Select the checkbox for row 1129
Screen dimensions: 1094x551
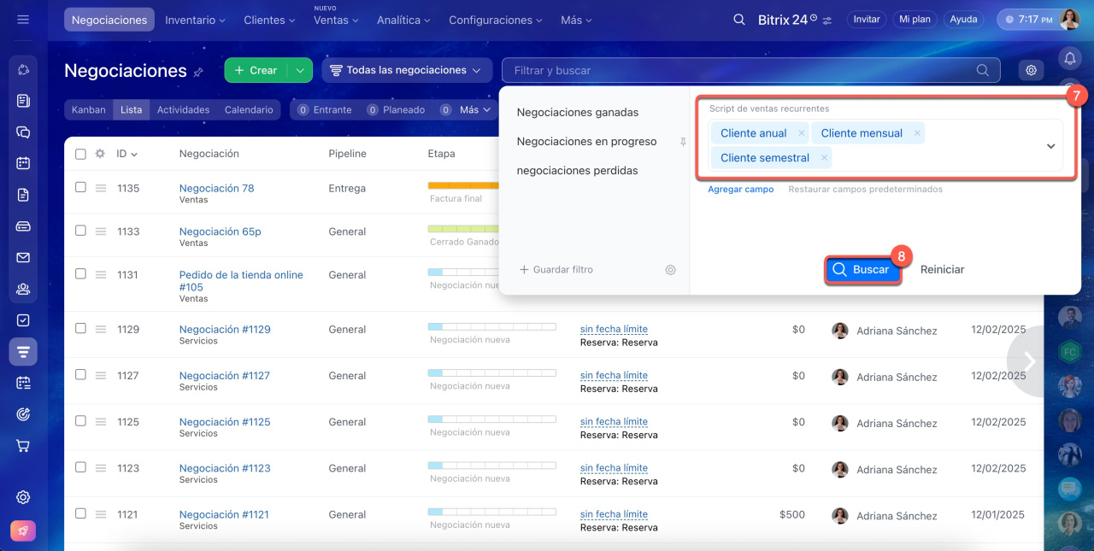pyautogui.click(x=80, y=328)
